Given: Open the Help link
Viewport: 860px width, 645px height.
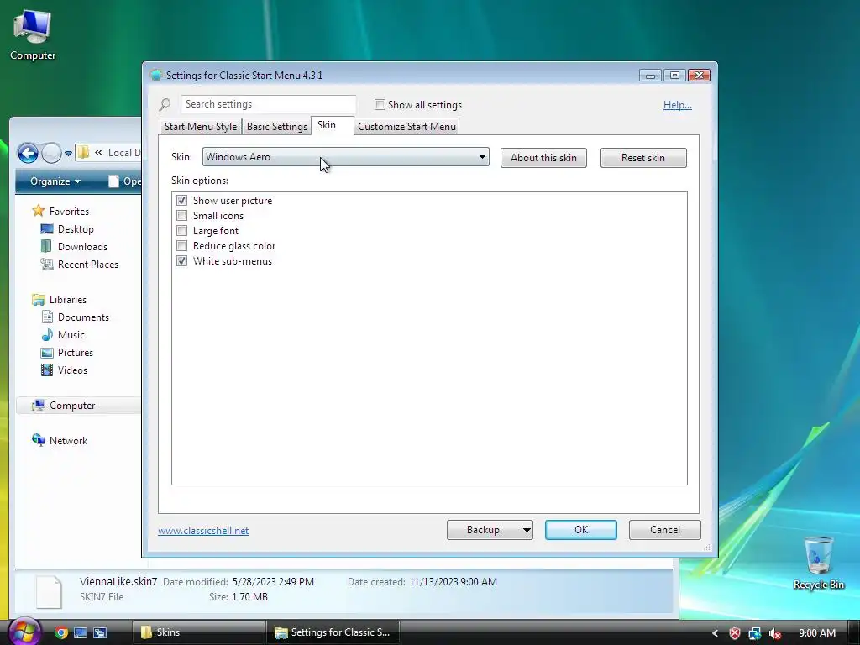Looking at the screenshot, I should pos(678,105).
